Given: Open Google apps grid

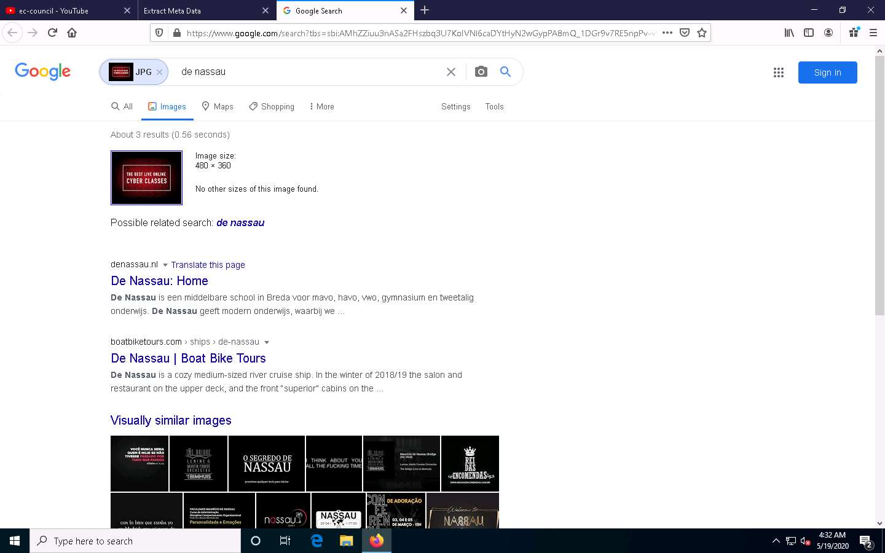Looking at the screenshot, I should coord(779,73).
